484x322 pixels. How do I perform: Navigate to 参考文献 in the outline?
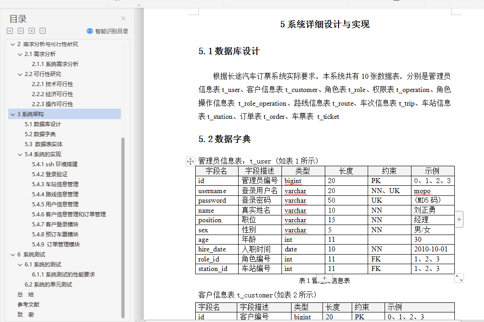coord(28,304)
